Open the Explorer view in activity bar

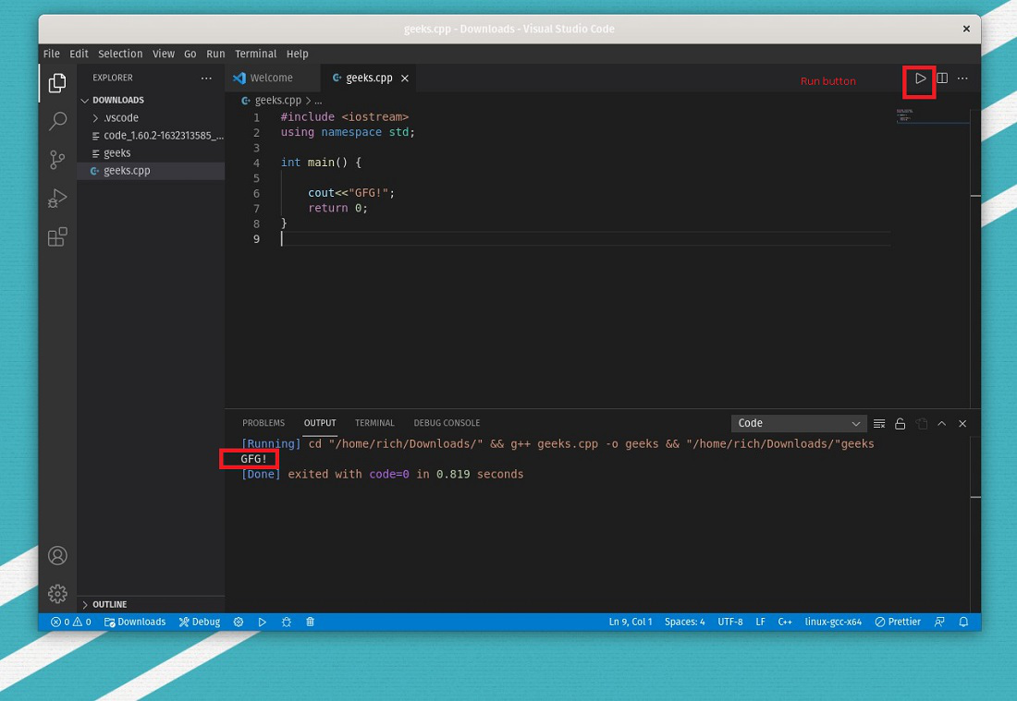[57, 82]
